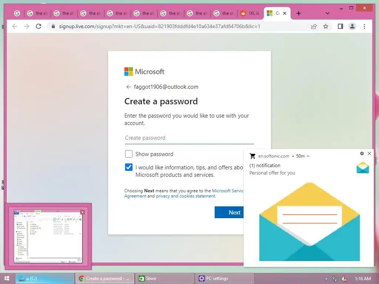Dismiss the softonic notification
Screen dimensions: 379x284
(369, 153)
